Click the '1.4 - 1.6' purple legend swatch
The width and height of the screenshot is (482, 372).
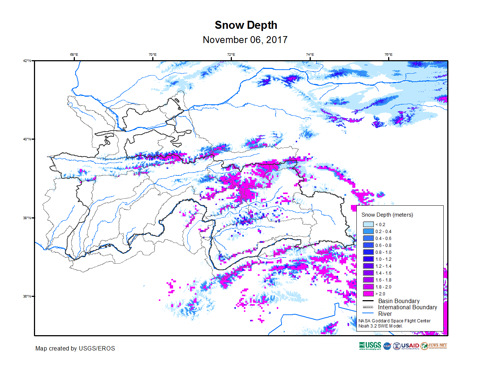click(x=368, y=273)
